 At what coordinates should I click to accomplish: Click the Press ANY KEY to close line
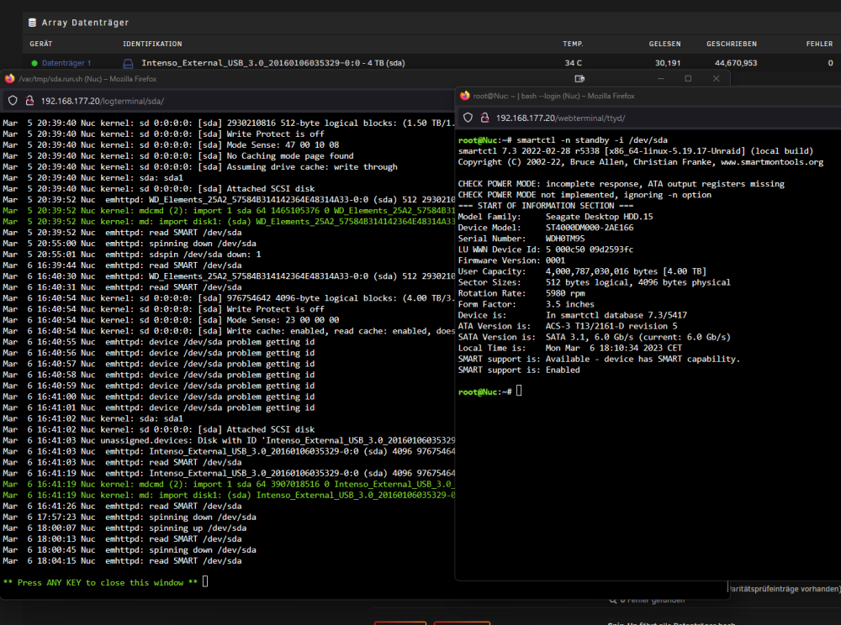(100, 583)
